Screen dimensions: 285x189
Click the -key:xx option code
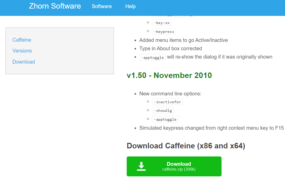pos(162,23)
